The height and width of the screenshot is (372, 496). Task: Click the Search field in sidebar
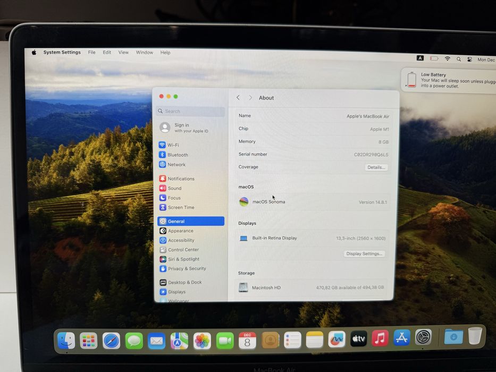pos(190,112)
